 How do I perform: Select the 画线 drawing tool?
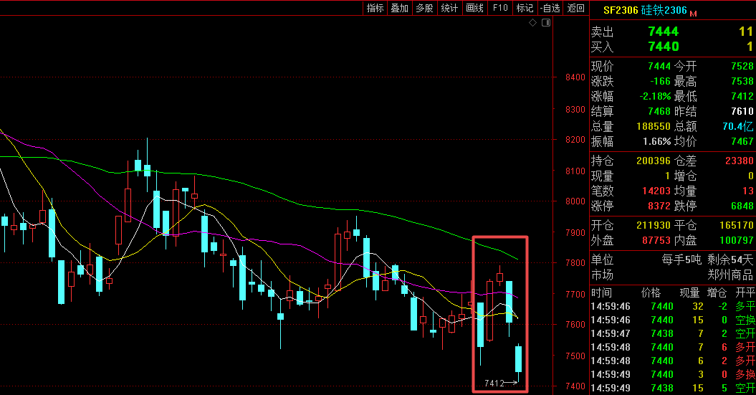475,8
